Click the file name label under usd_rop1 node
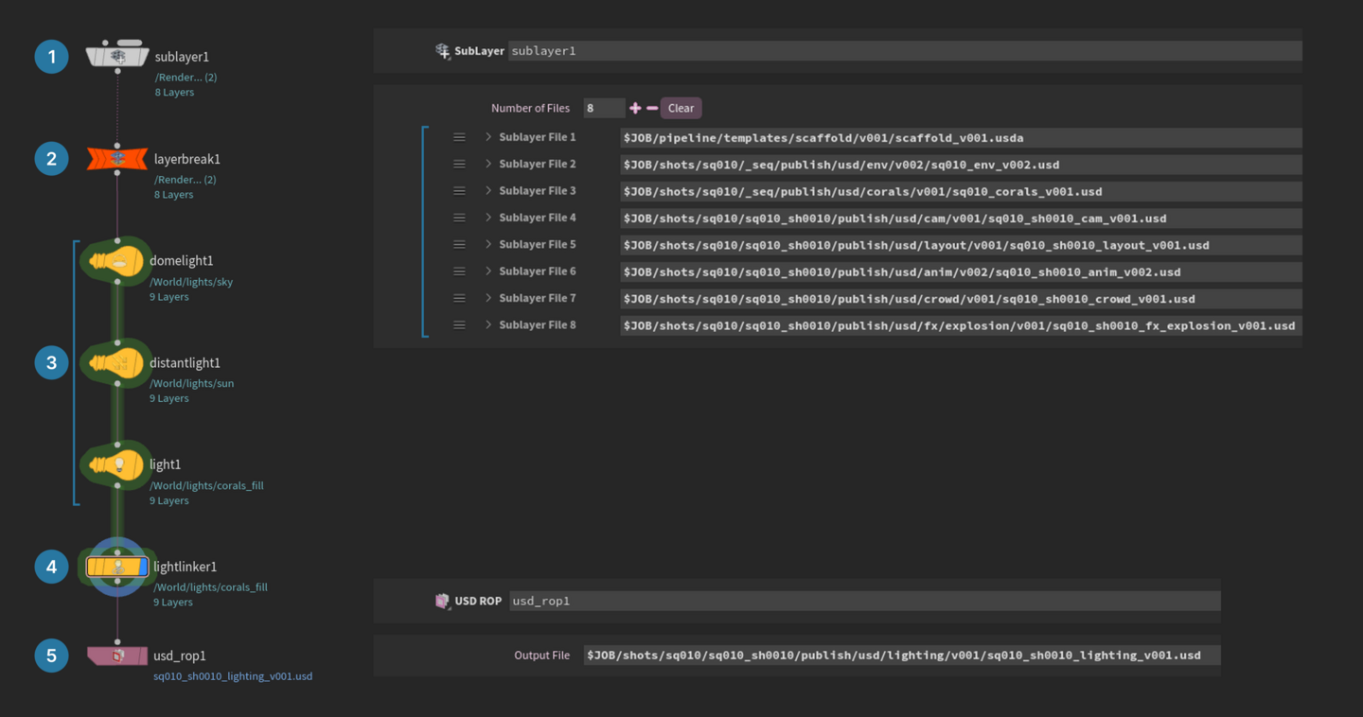The height and width of the screenshot is (717, 1363). [x=233, y=676]
